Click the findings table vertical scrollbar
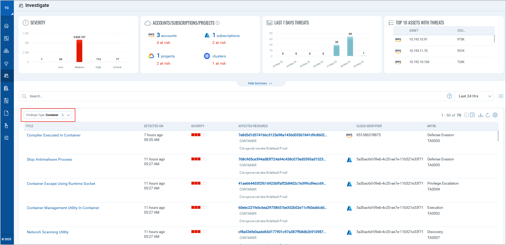 point(498,136)
